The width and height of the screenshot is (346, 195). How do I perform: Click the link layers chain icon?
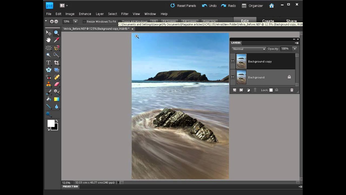[255, 90]
